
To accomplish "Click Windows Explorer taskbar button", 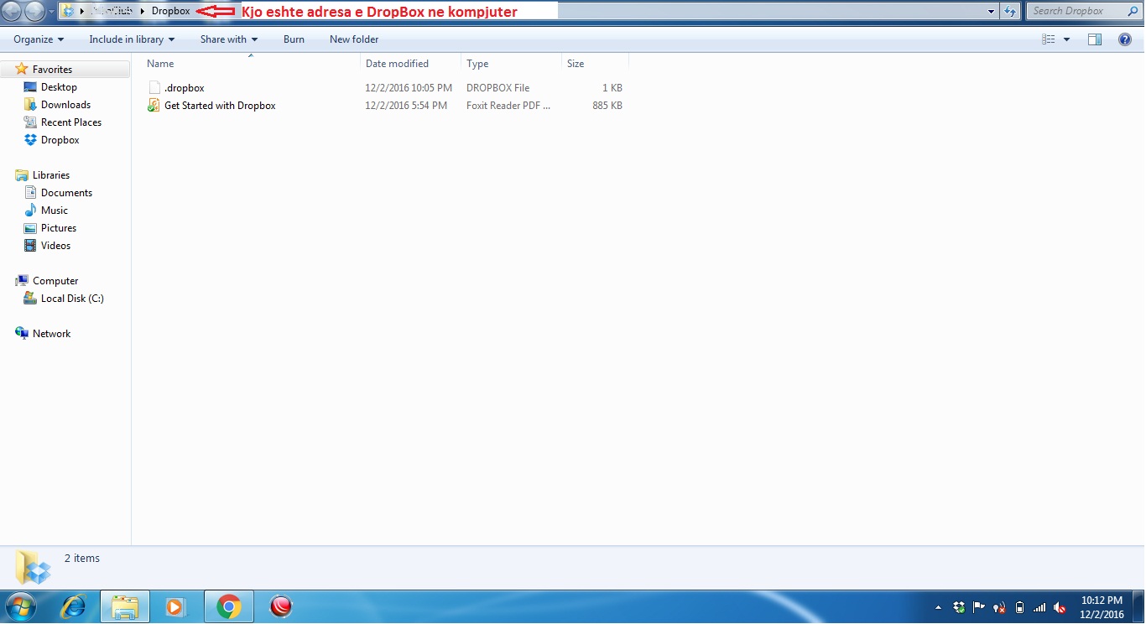I will coord(125,606).
